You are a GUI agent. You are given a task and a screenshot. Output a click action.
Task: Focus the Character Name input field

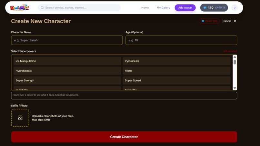click(67, 40)
